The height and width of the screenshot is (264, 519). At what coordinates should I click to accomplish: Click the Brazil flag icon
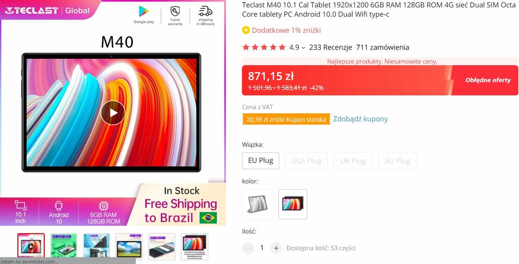tap(208, 218)
